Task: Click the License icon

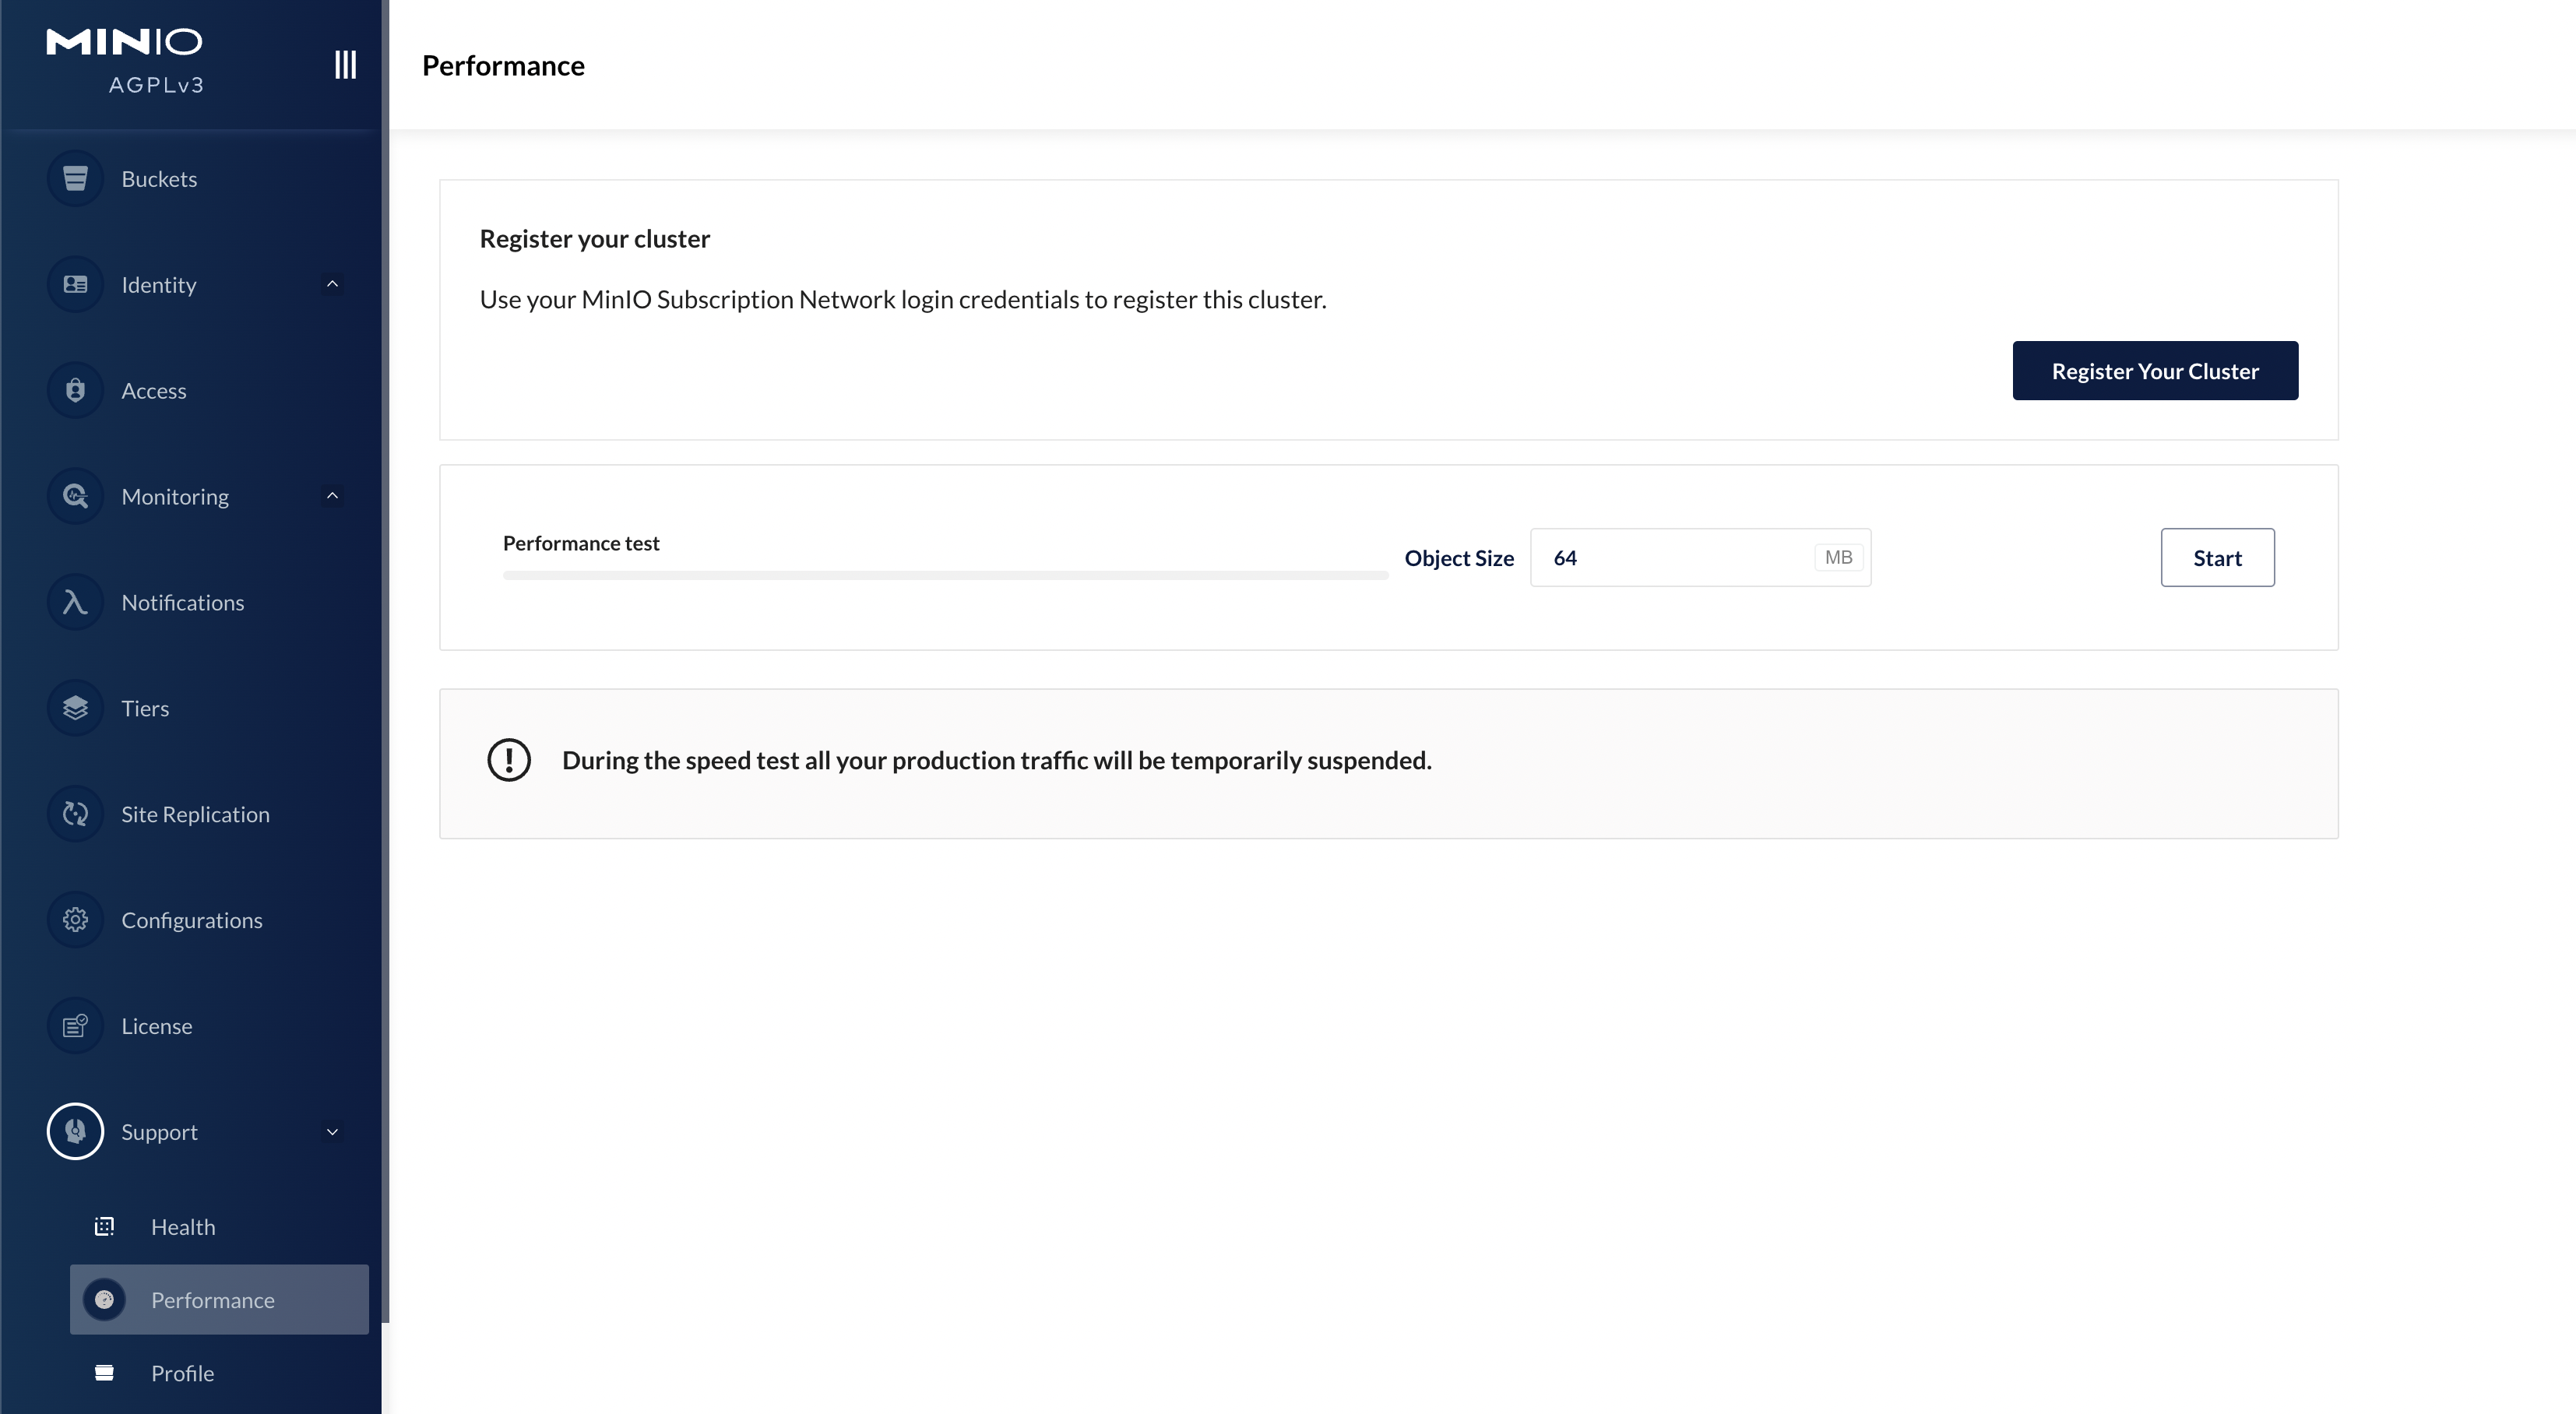Action: [75, 1027]
